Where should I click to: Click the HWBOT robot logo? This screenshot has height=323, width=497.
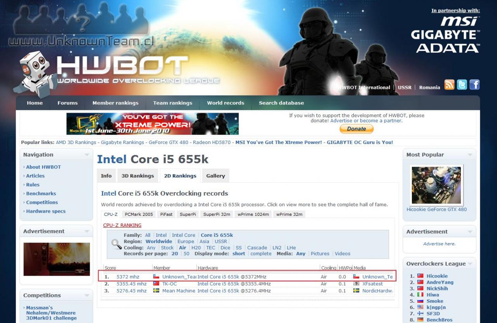pyautogui.click(x=34, y=74)
